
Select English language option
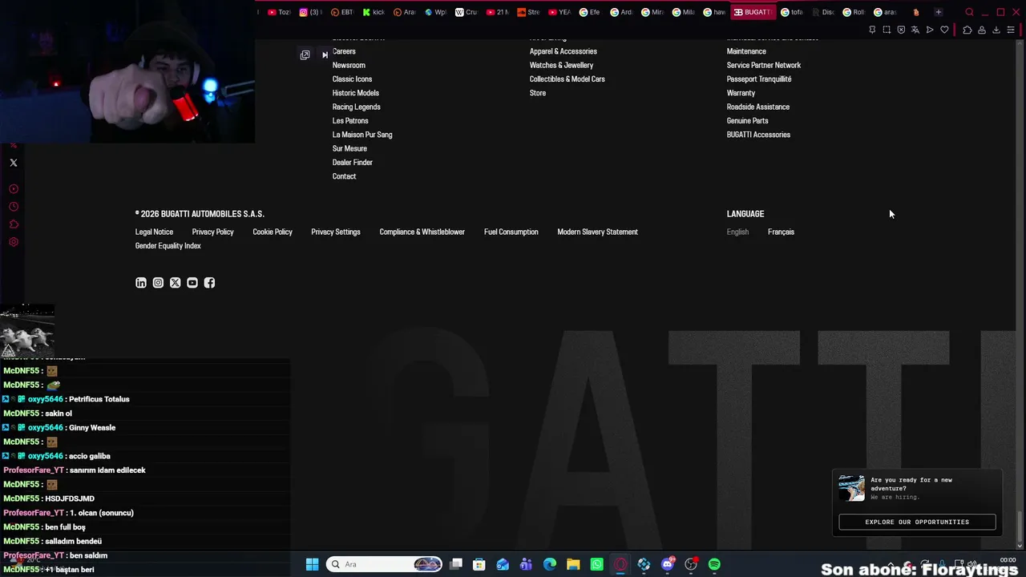click(737, 232)
